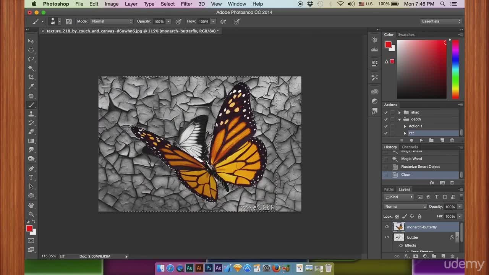Select the Gradient tool
This screenshot has height=275, width=489.
(x=31, y=141)
